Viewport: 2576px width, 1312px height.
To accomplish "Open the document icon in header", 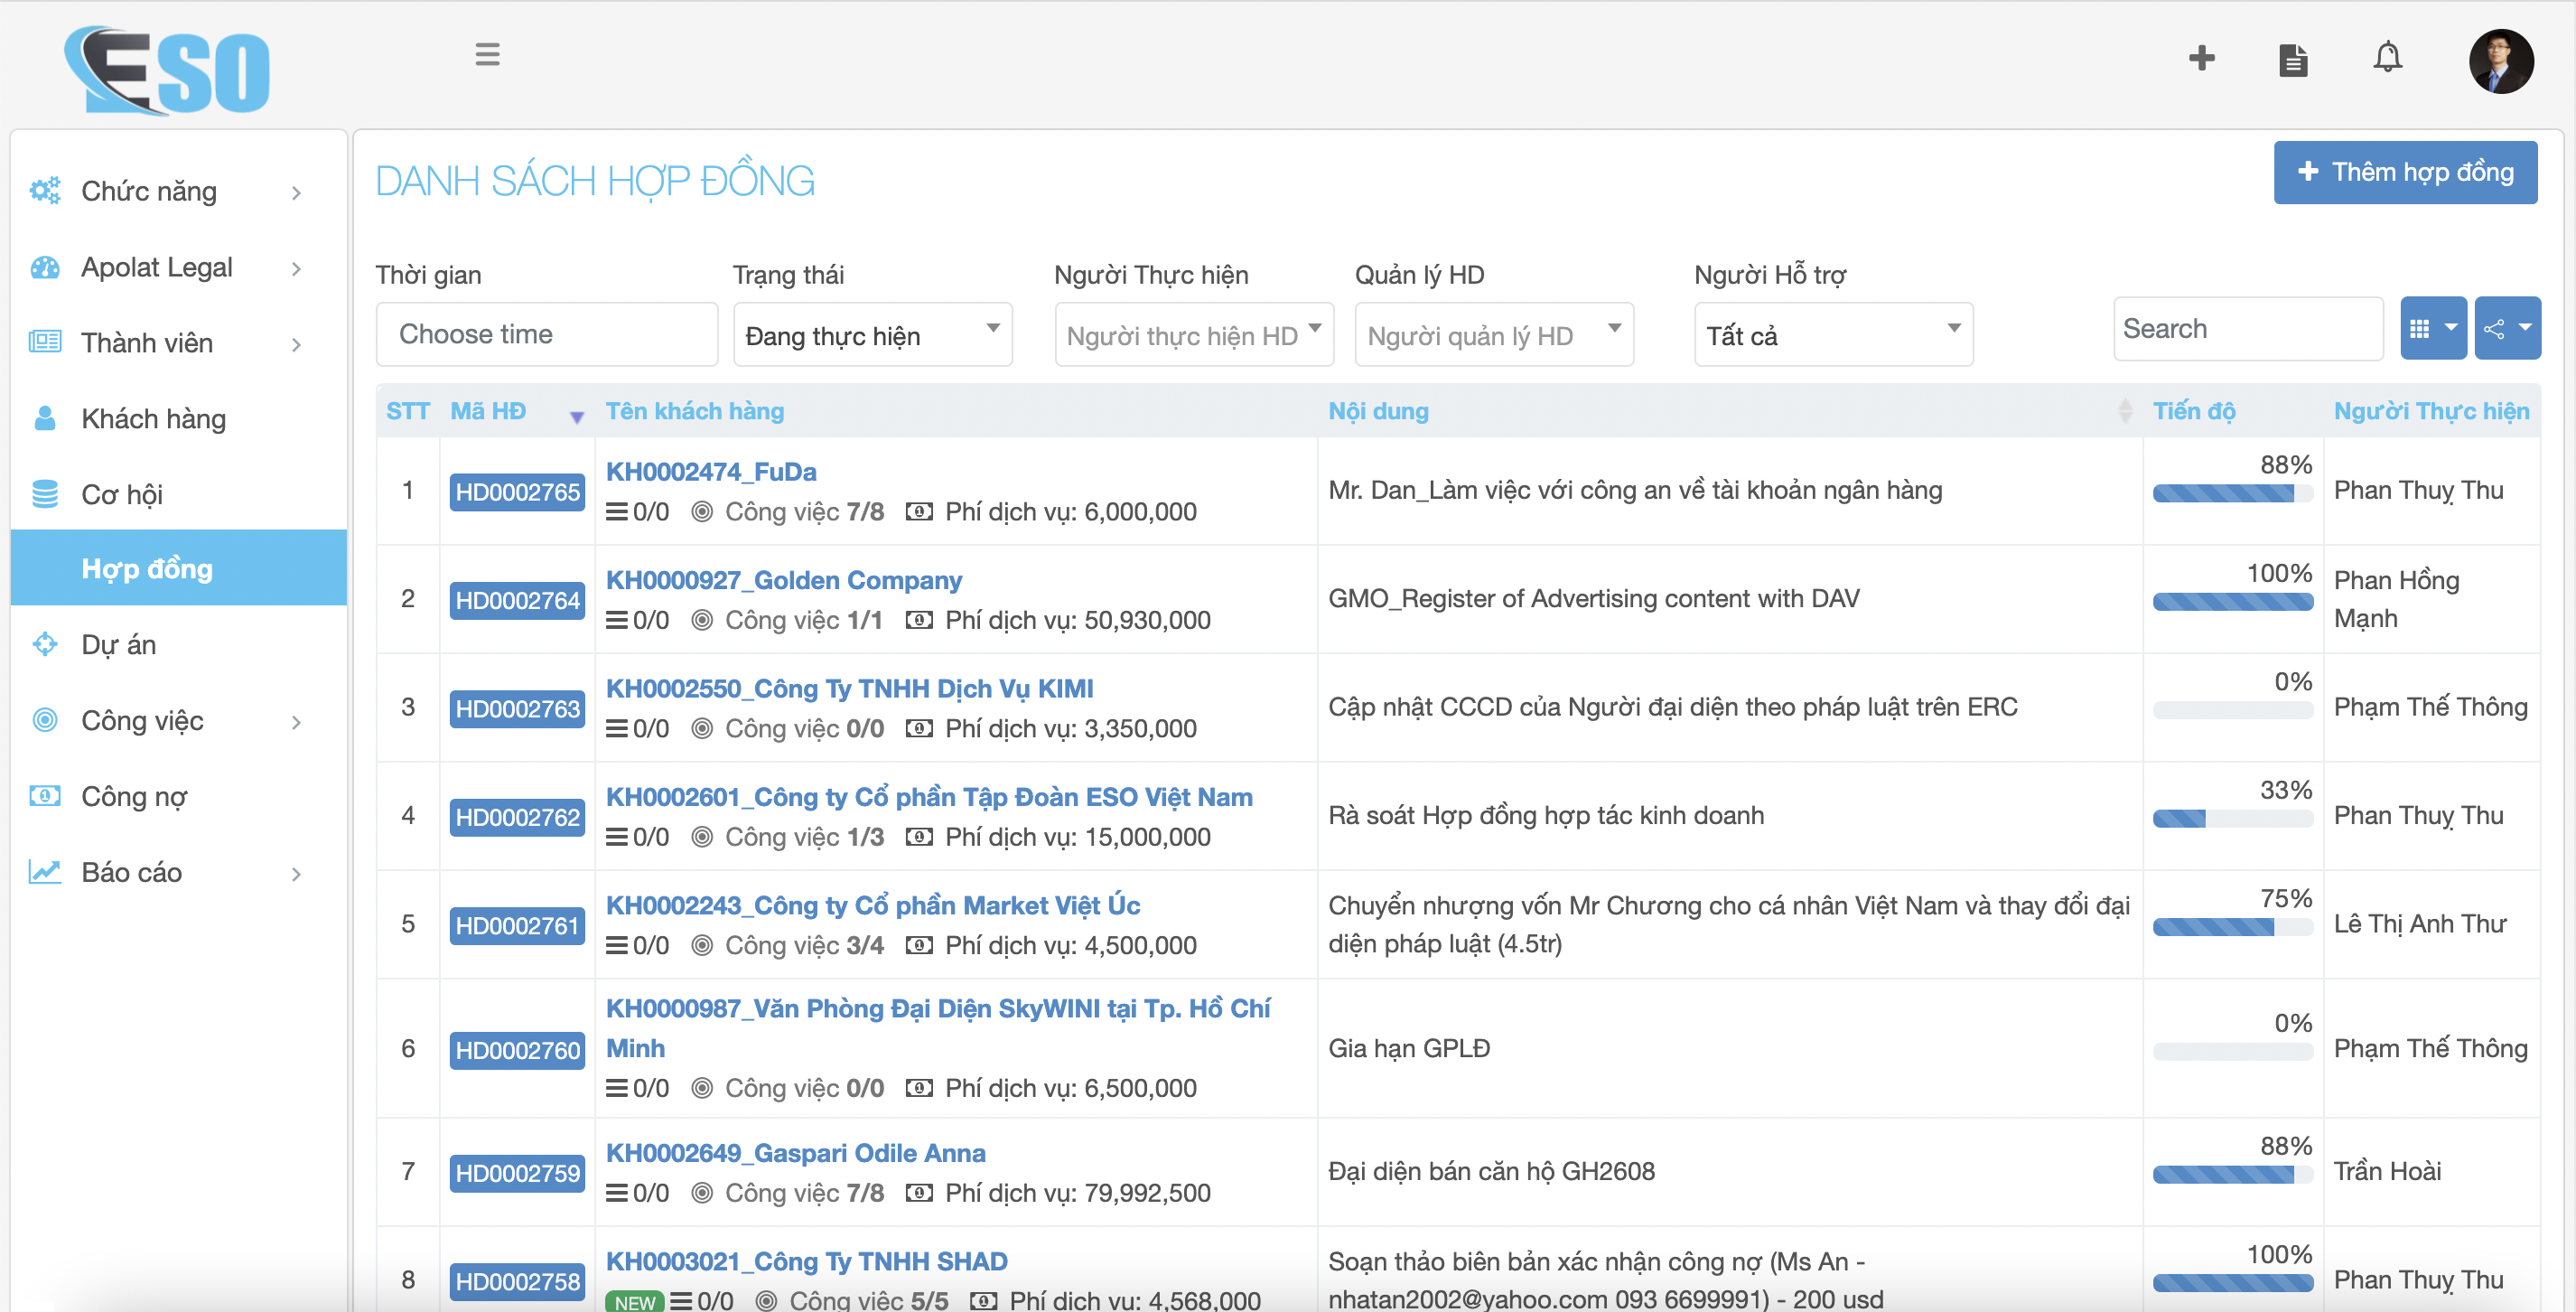I will [2293, 60].
